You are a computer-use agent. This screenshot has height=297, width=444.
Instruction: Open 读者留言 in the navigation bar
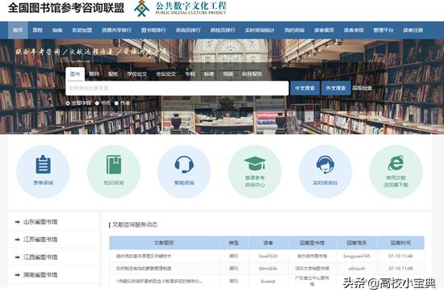click(324, 30)
